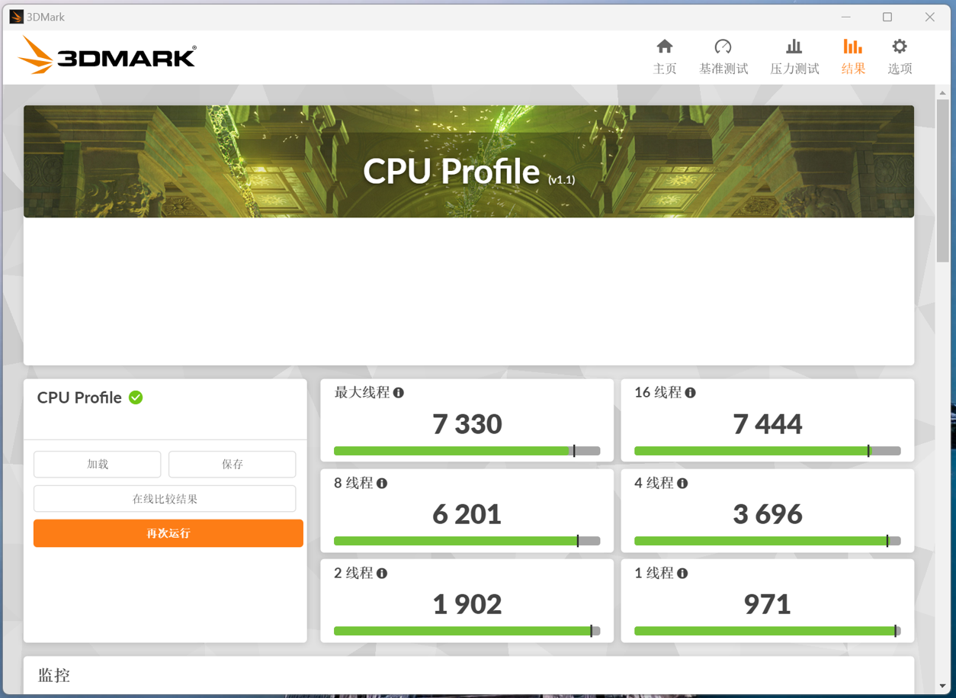Open the 选项 options tab
Viewport: 956px width, 698px height.
[900, 57]
